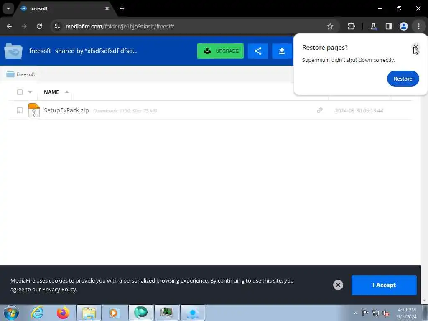Image resolution: width=428 pixels, height=321 pixels.
Task: Click the green globe taskbar application icon
Action: click(141, 313)
